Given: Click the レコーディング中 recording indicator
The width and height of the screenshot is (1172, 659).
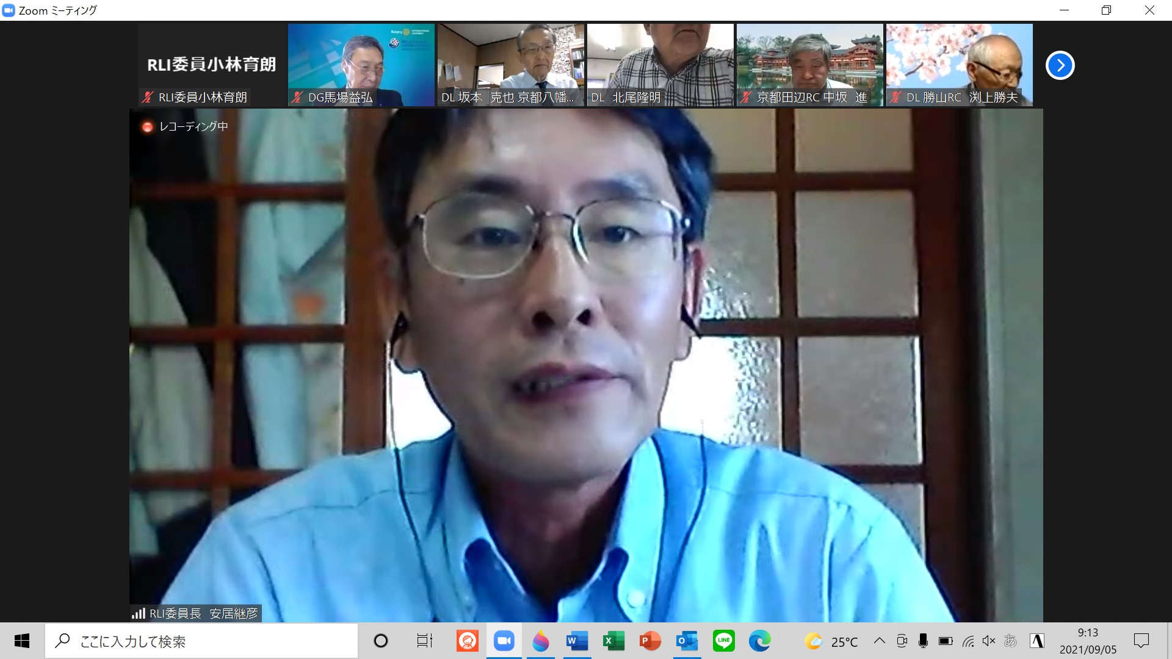Looking at the screenshot, I should point(185,126).
